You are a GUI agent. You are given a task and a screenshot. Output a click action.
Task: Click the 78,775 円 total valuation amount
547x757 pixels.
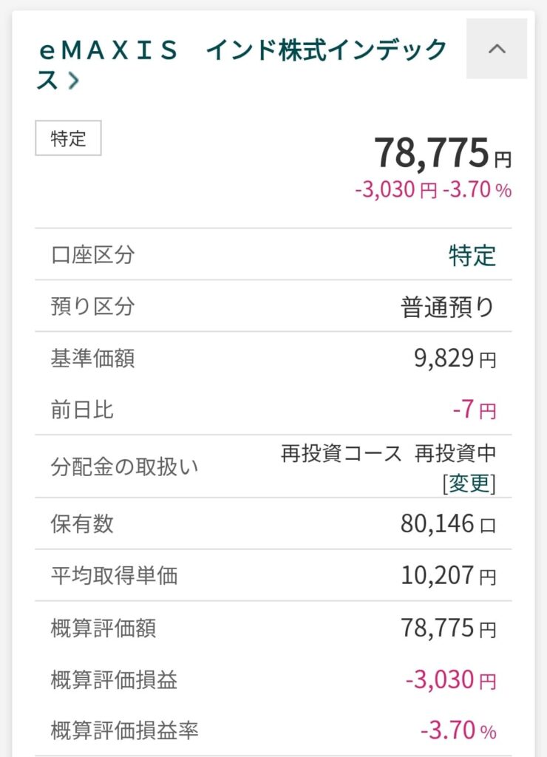[x=443, y=152]
